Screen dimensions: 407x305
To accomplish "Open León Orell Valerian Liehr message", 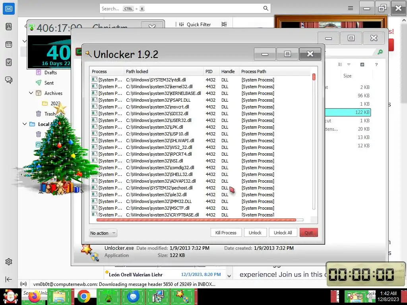I will point(165,275).
